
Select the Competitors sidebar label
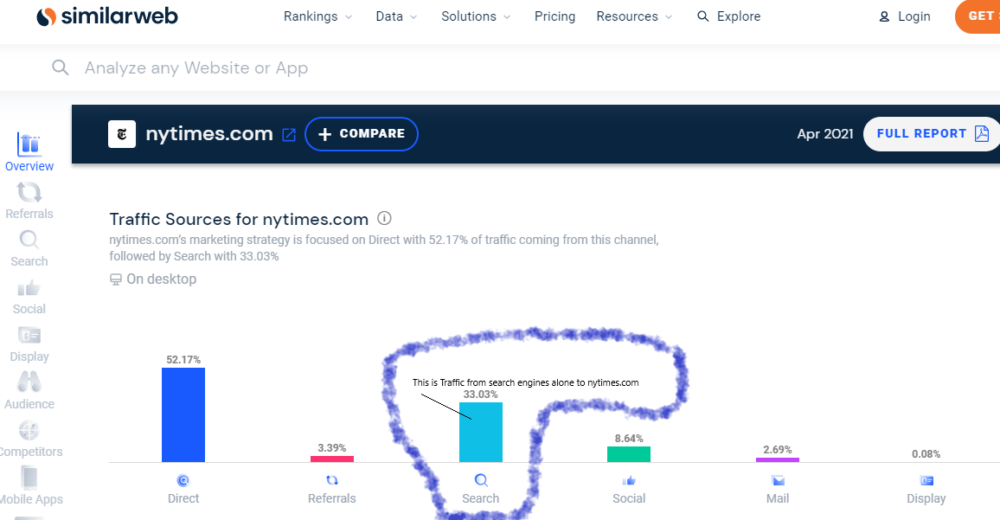[30, 452]
